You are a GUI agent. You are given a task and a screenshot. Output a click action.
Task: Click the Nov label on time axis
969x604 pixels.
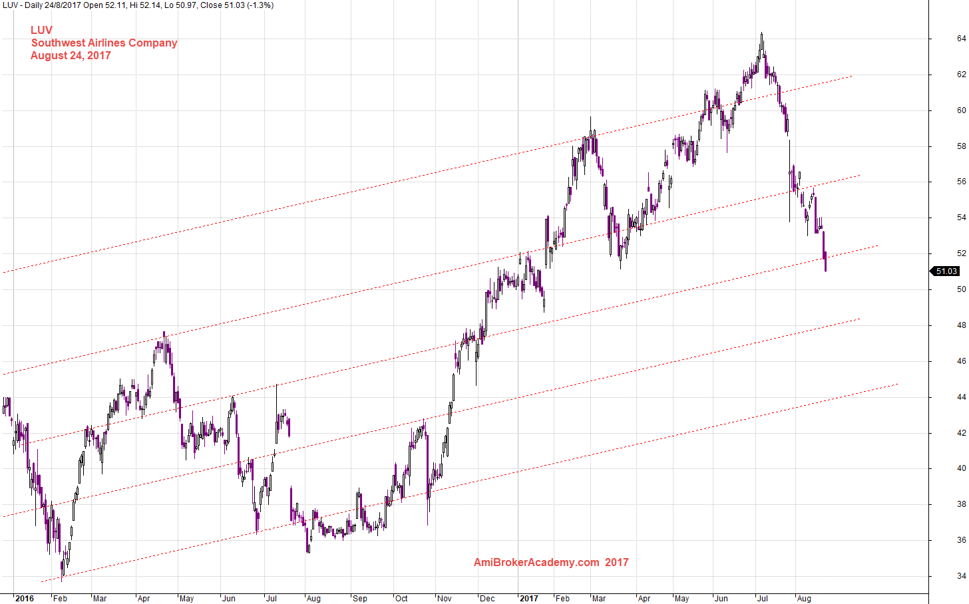(x=445, y=599)
